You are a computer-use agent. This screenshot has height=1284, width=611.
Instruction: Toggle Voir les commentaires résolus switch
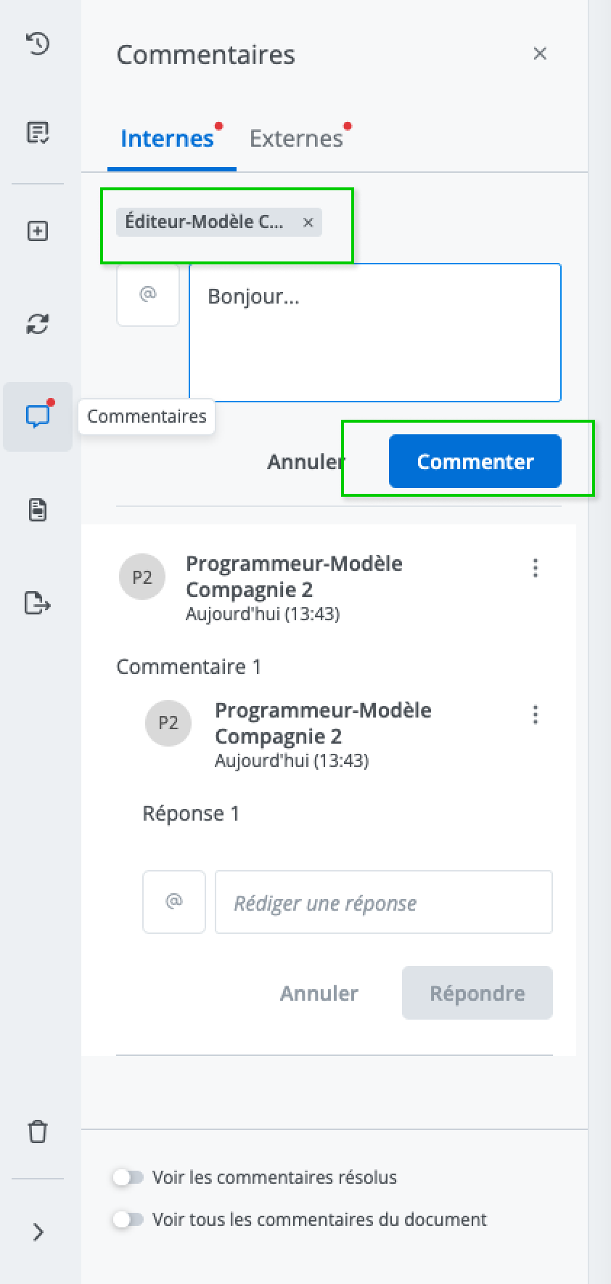pyautogui.click(x=128, y=1177)
